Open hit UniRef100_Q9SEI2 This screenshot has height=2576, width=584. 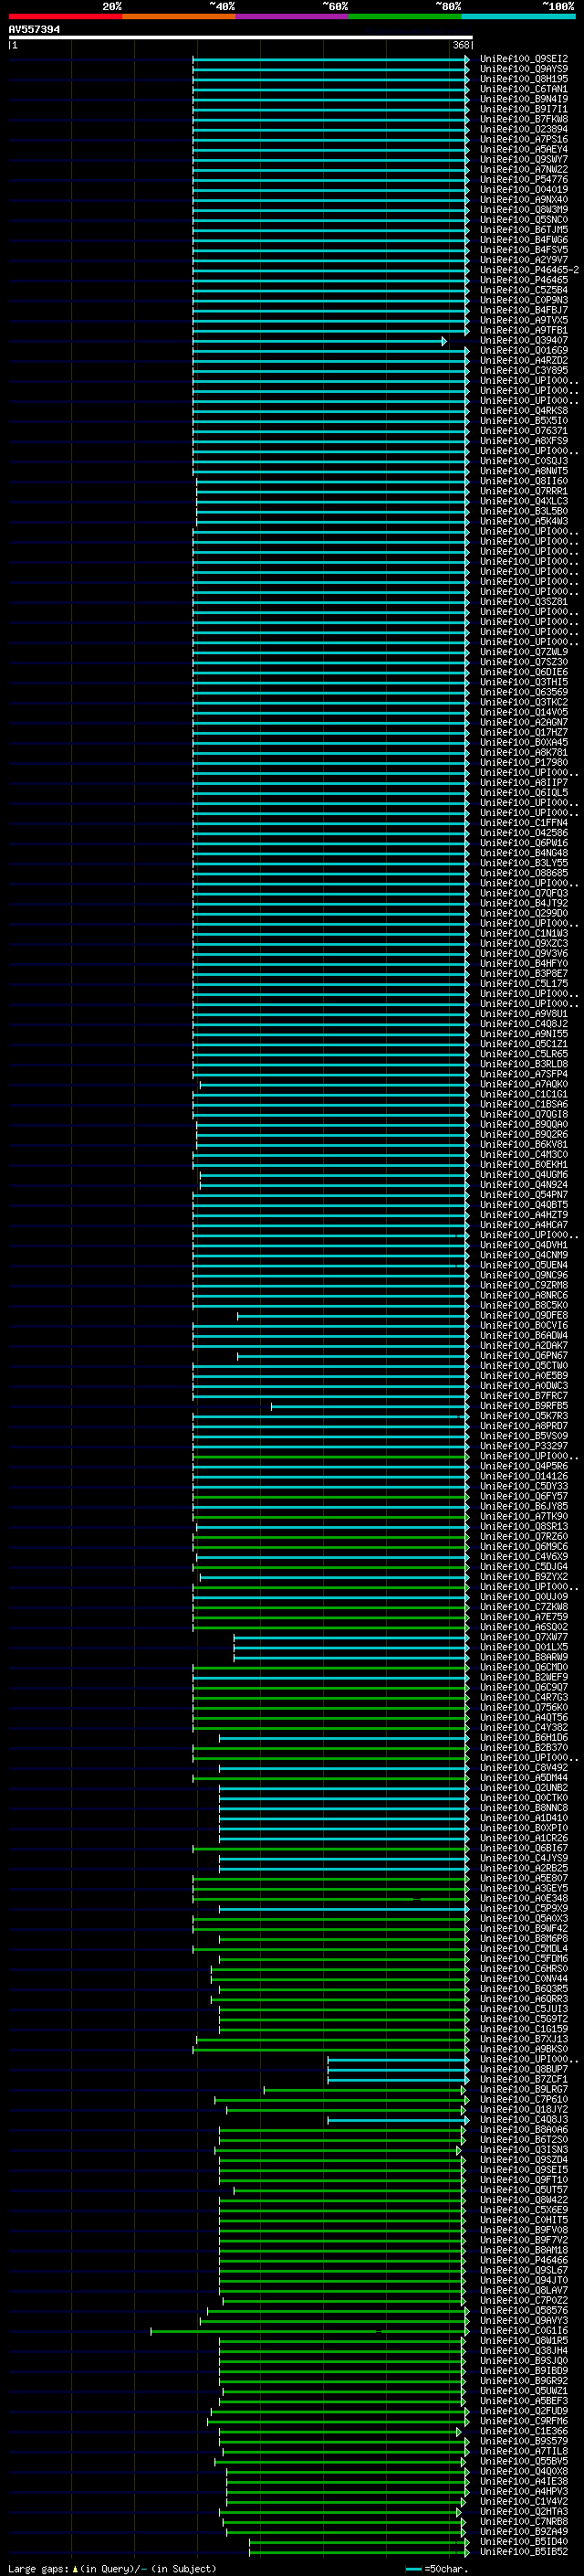[524, 59]
